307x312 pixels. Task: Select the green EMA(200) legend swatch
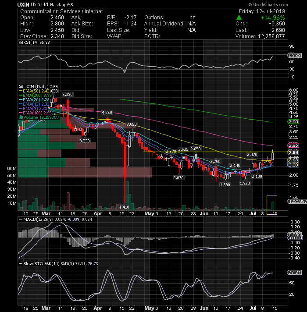(21, 96)
